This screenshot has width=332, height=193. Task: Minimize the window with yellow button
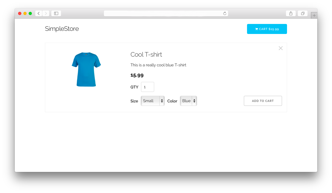(x=25, y=13)
